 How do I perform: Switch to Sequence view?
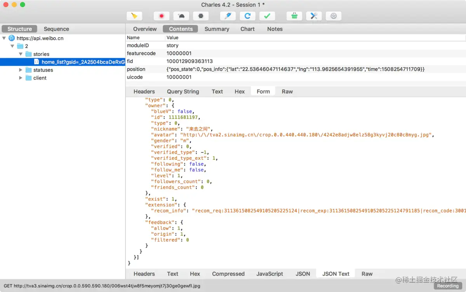pos(56,29)
